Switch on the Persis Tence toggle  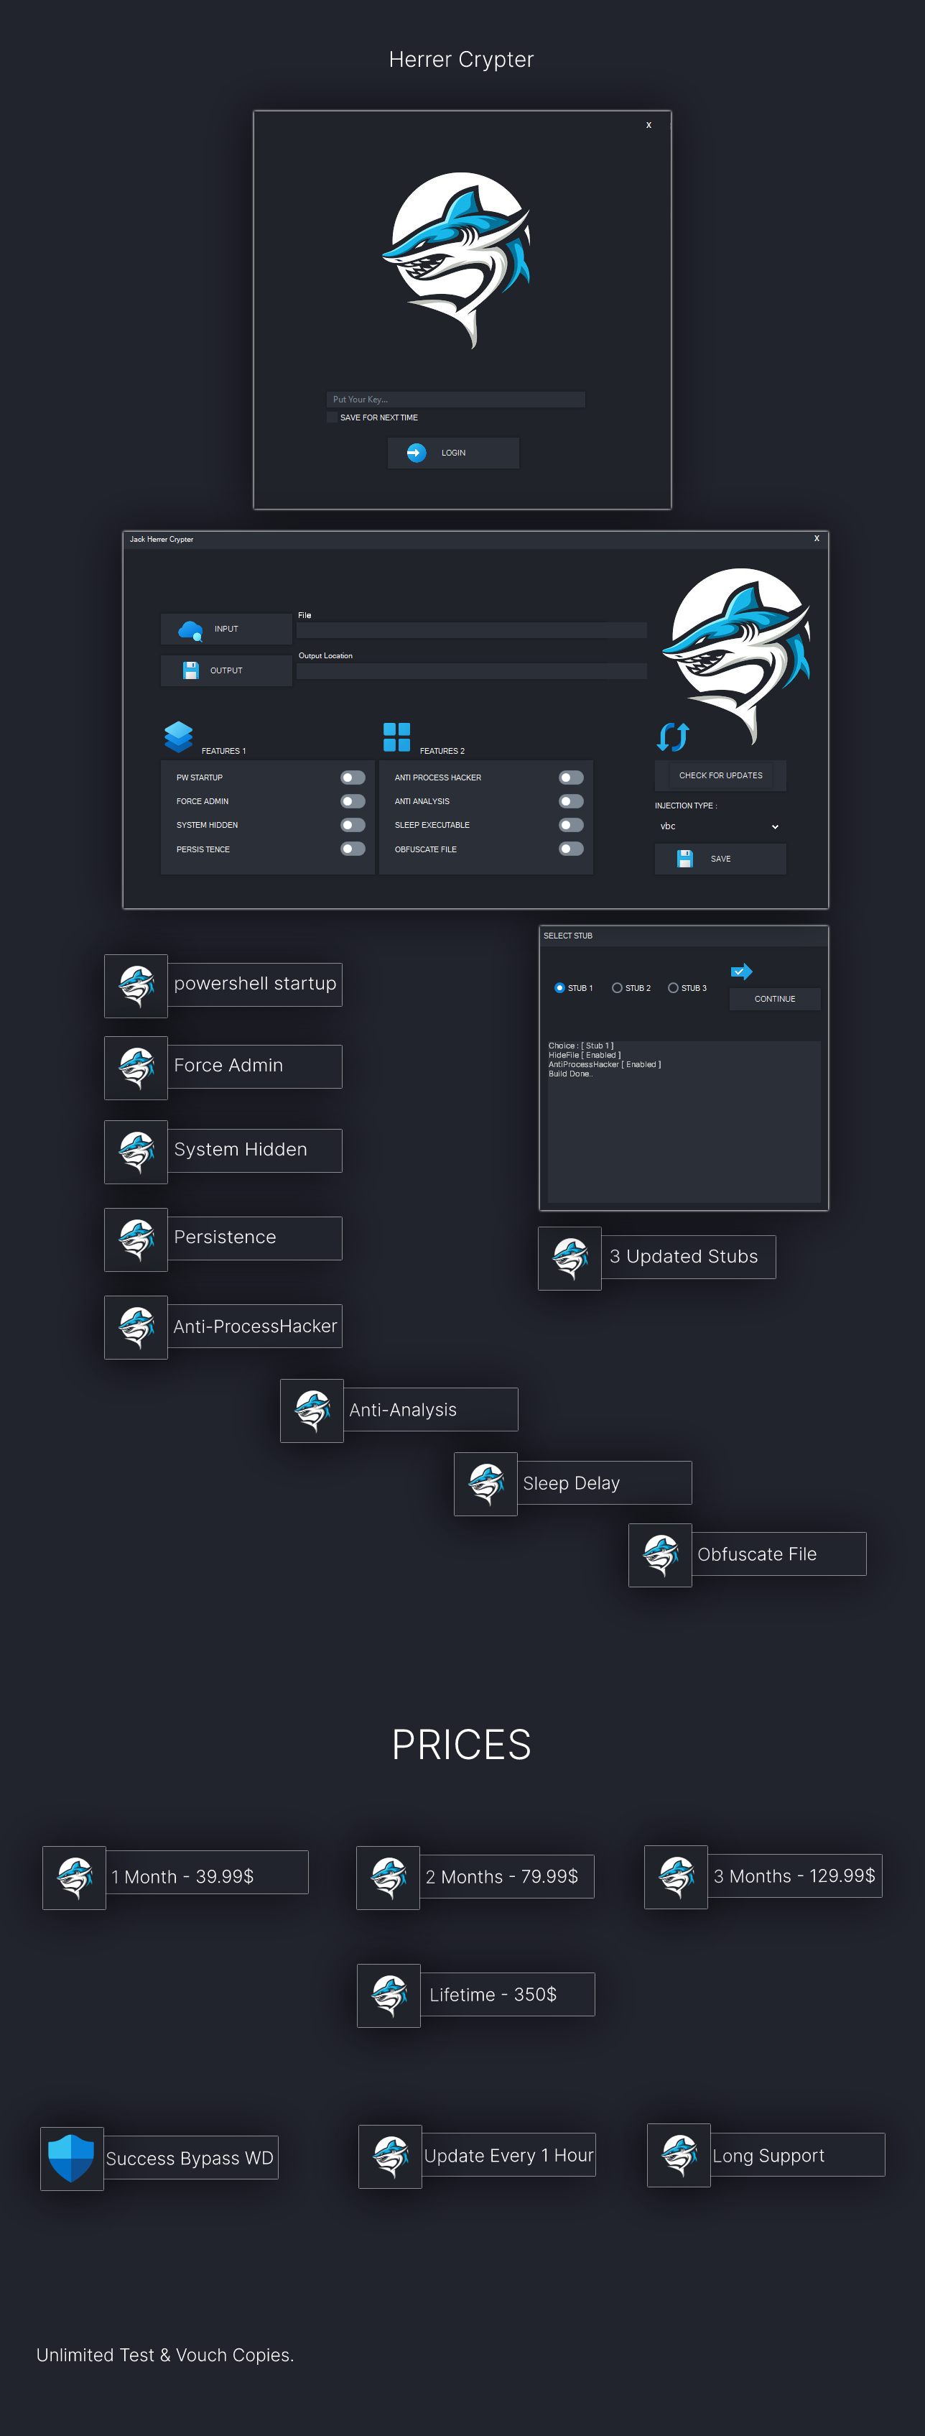click(353, 849)
